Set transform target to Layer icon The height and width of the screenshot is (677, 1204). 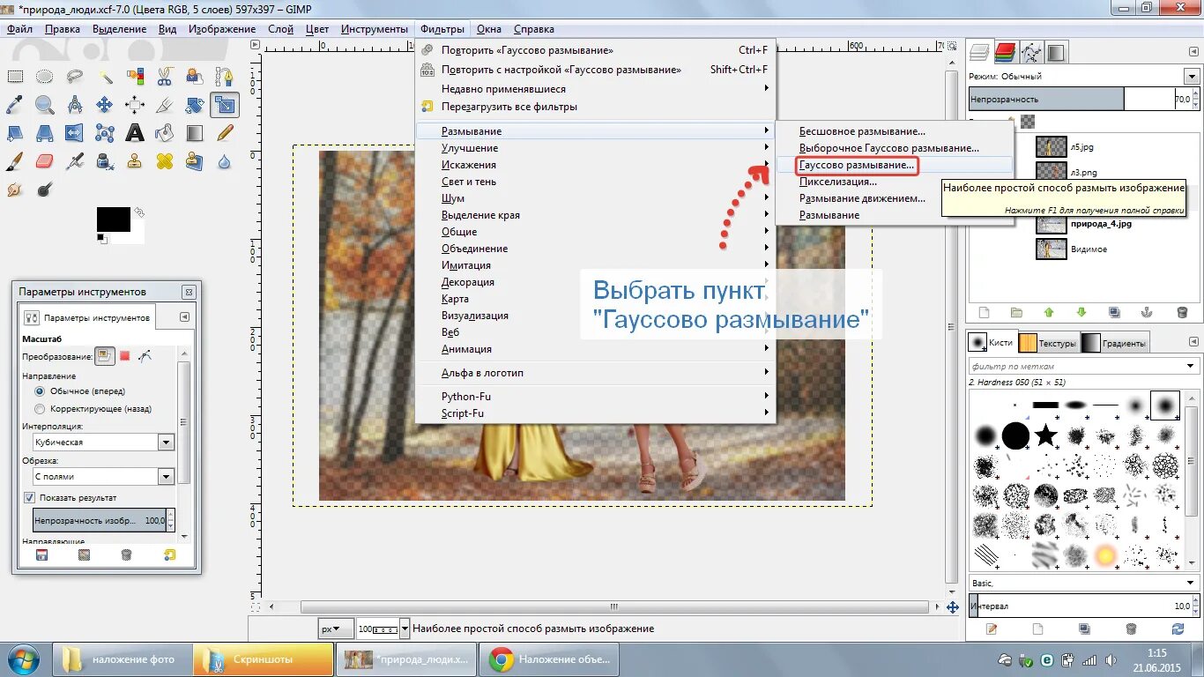pyautogui.click(x=105, y=355)
